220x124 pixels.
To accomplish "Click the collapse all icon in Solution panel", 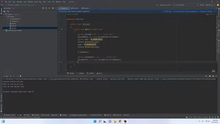I will click(49, 8).
